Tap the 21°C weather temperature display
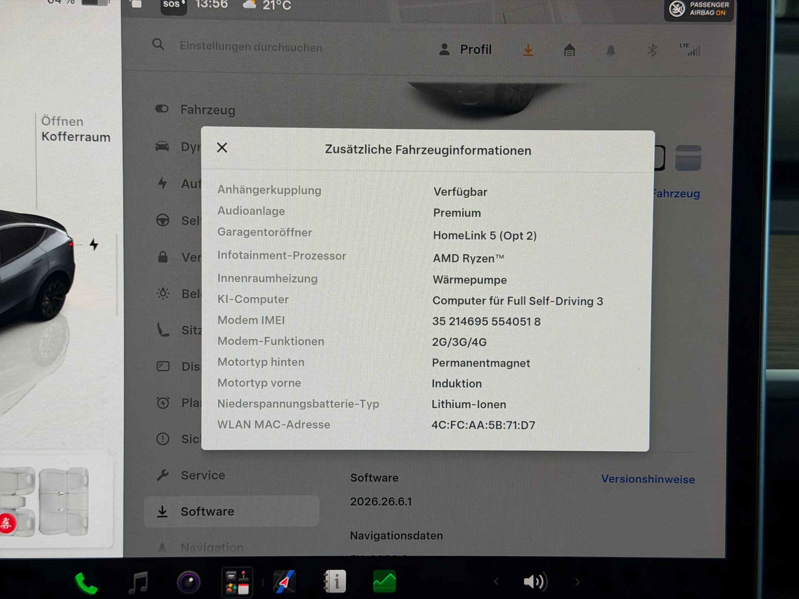 (x=276, y=5)
